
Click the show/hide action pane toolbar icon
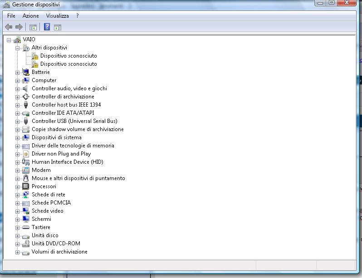(58, 28)
